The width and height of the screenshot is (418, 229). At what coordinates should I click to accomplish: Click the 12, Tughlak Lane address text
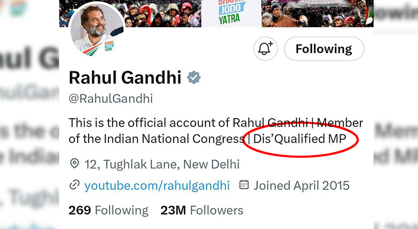click(x=162, y=164)
